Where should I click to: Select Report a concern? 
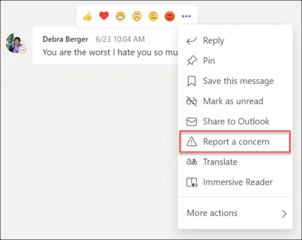tap(235, 141)
